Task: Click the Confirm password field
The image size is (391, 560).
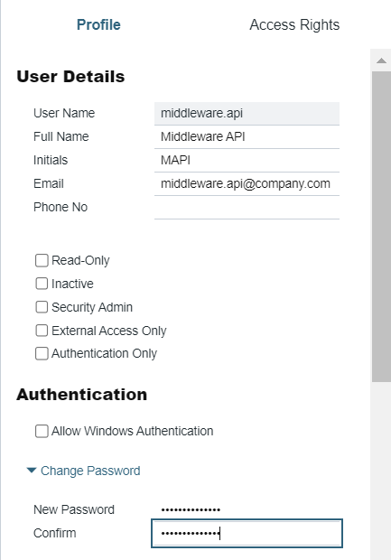Action: pos(247,534)
